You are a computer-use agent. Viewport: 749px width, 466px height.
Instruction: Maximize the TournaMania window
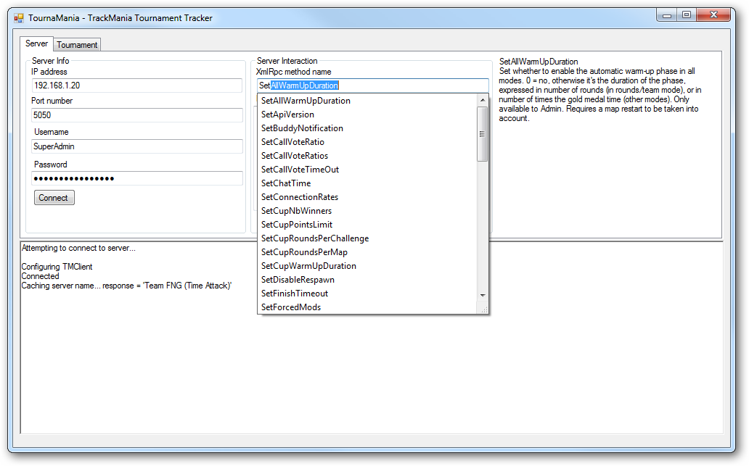(686, 15)
